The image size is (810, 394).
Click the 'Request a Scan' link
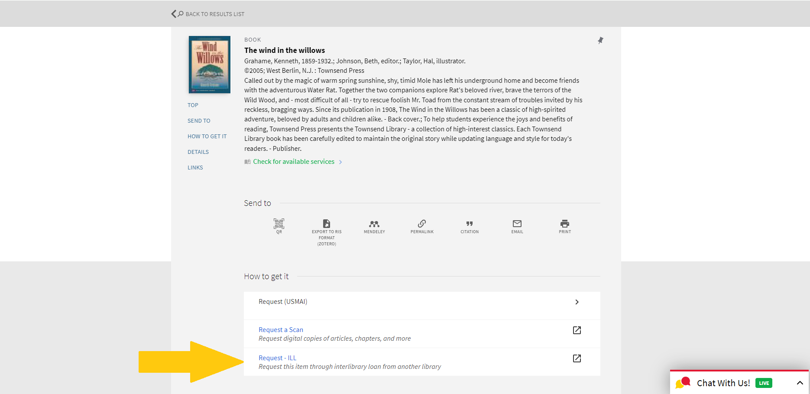[x=281, y=330]
